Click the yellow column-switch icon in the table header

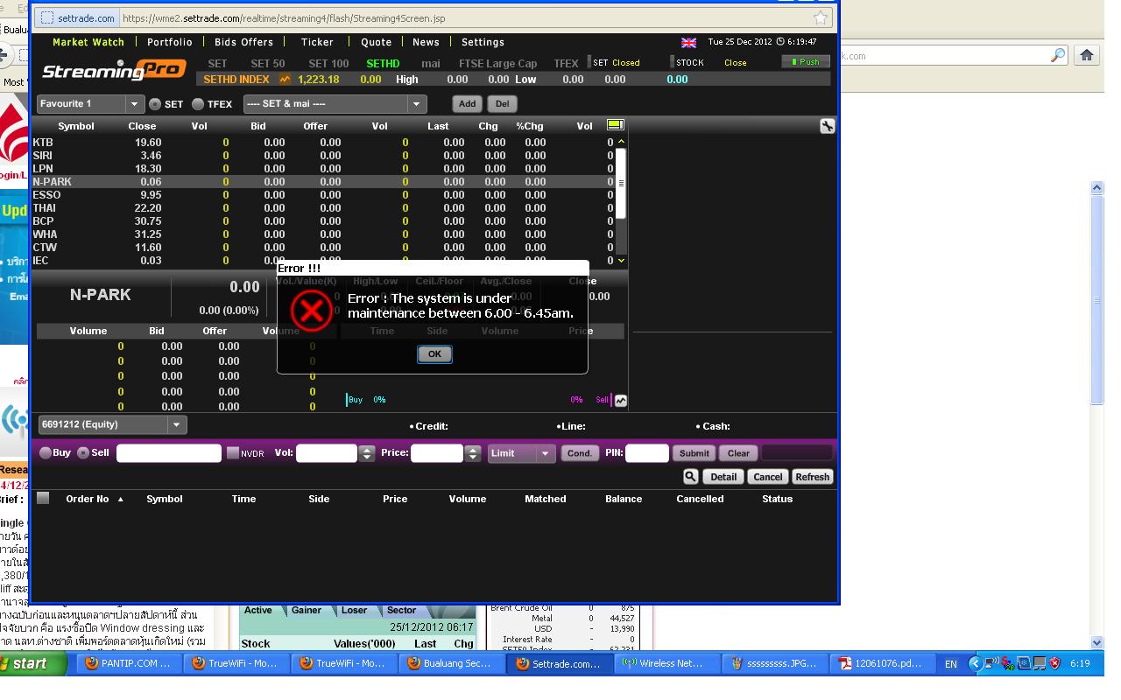tap(615, 125)
